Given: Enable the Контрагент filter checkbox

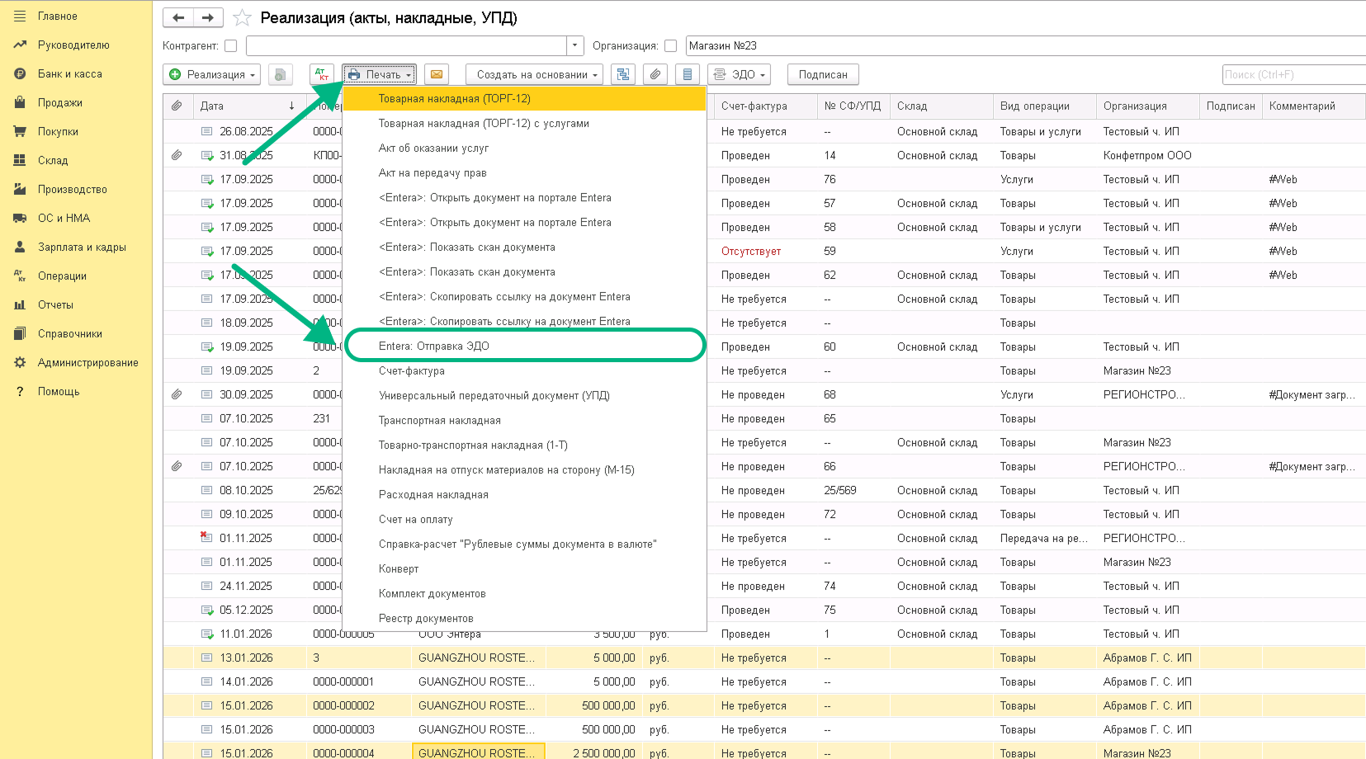Looking at the screenshot, I should [x=231, y=46].
